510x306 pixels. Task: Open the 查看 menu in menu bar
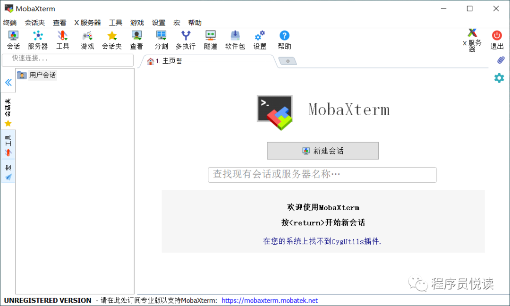coord(59,23)
